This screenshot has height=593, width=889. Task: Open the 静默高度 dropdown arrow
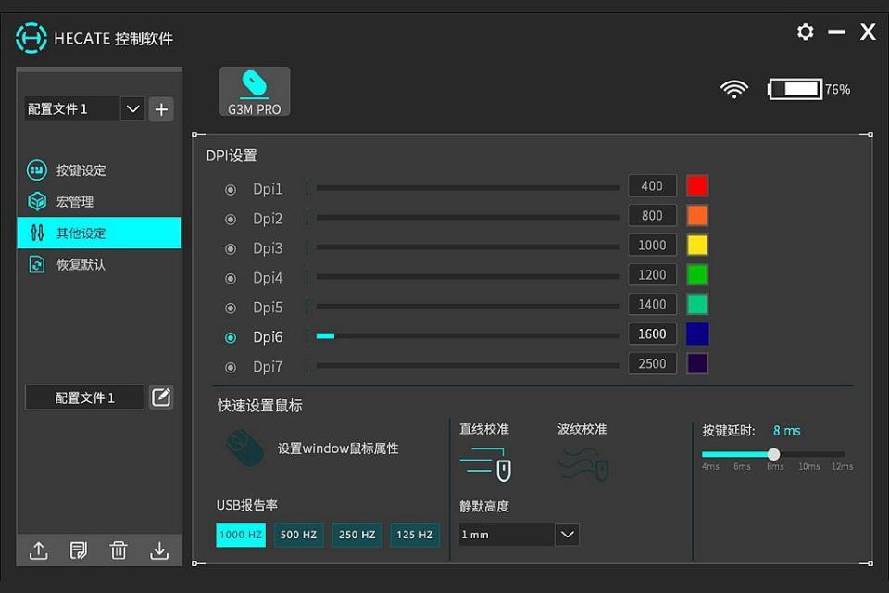567,534
